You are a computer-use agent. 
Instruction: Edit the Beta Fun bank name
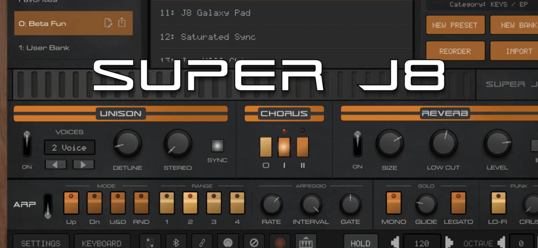click(x=108, y=23)
